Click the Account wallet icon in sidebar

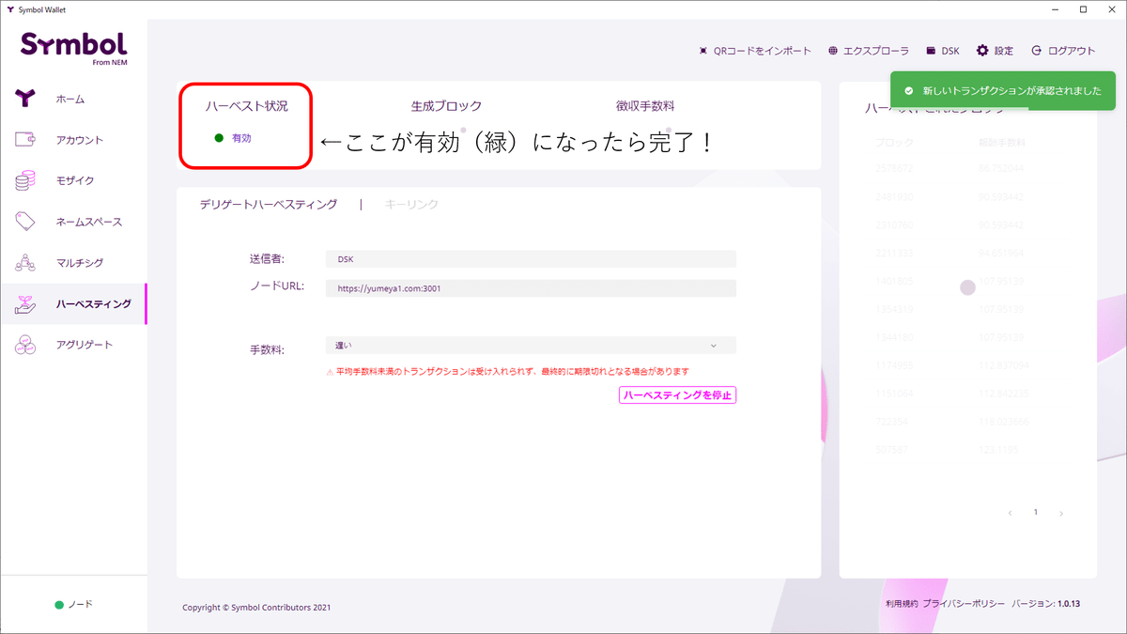click(25, 140)
